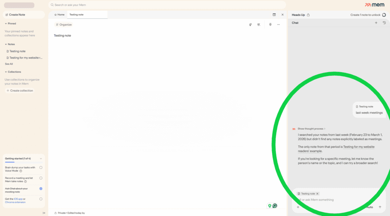The image size is (390, 216).
Task: Click the Create Note button
Action: tap(24, 15)
